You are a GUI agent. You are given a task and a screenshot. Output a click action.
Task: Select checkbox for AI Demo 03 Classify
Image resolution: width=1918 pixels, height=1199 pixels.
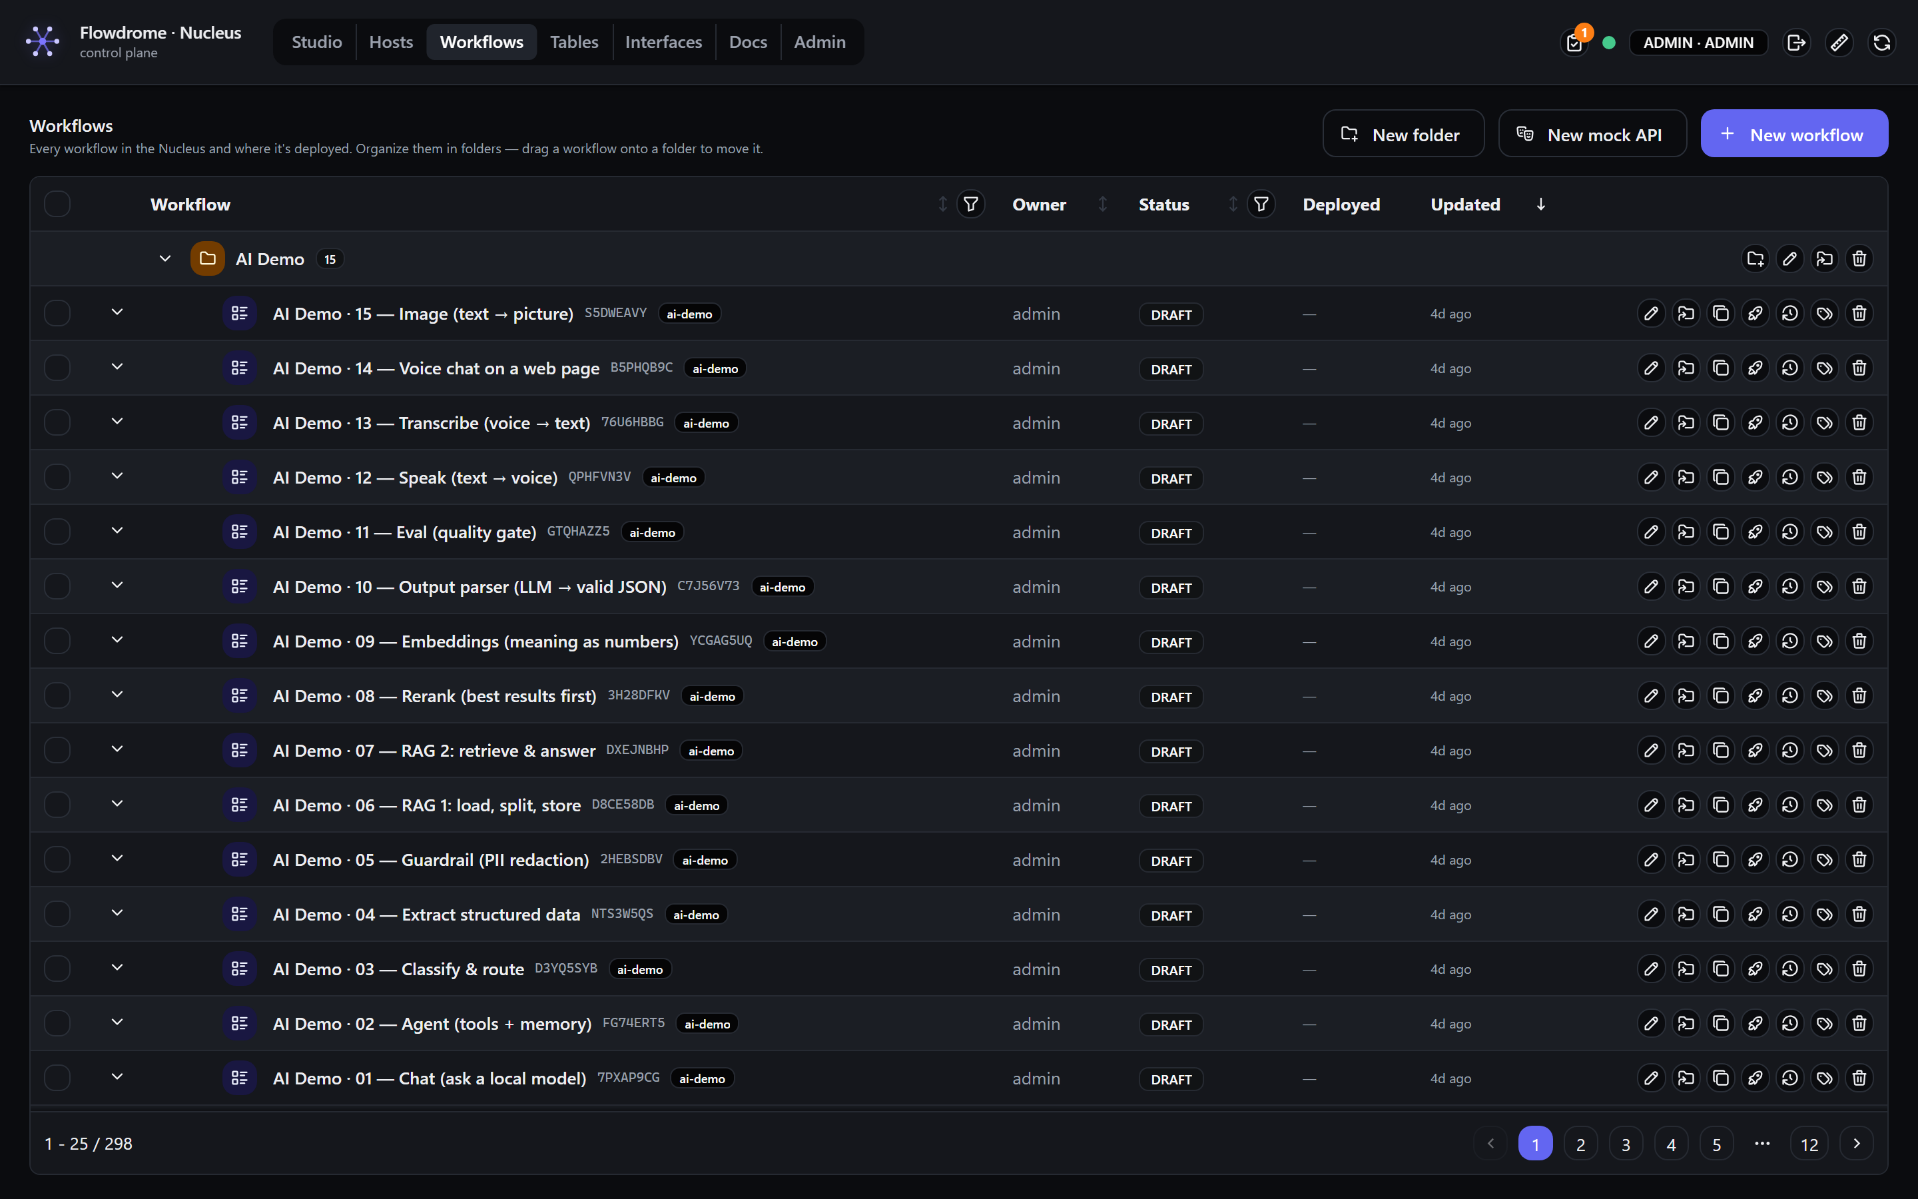click(57, 969)
